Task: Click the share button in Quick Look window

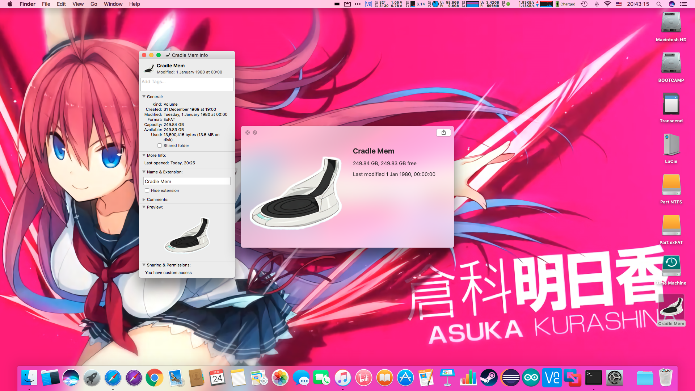Action: tap(443, 133)
